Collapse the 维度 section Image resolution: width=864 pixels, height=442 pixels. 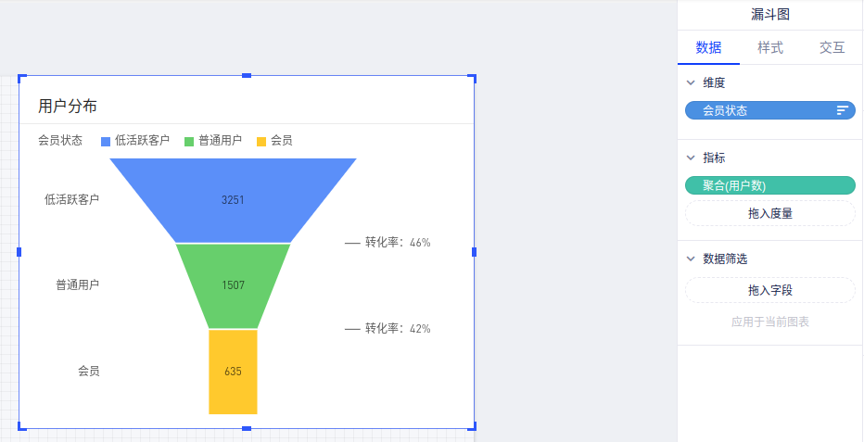691,82
